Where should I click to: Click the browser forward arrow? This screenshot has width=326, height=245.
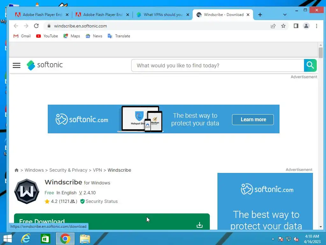pyautogui.click(x=26, y=26)
